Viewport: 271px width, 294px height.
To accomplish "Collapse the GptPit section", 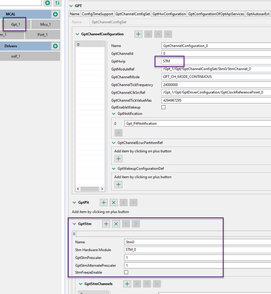I will (x=74, y=202).
